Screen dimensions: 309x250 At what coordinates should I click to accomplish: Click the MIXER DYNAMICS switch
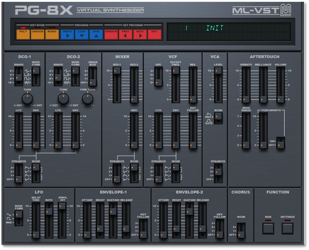point(117,173)
